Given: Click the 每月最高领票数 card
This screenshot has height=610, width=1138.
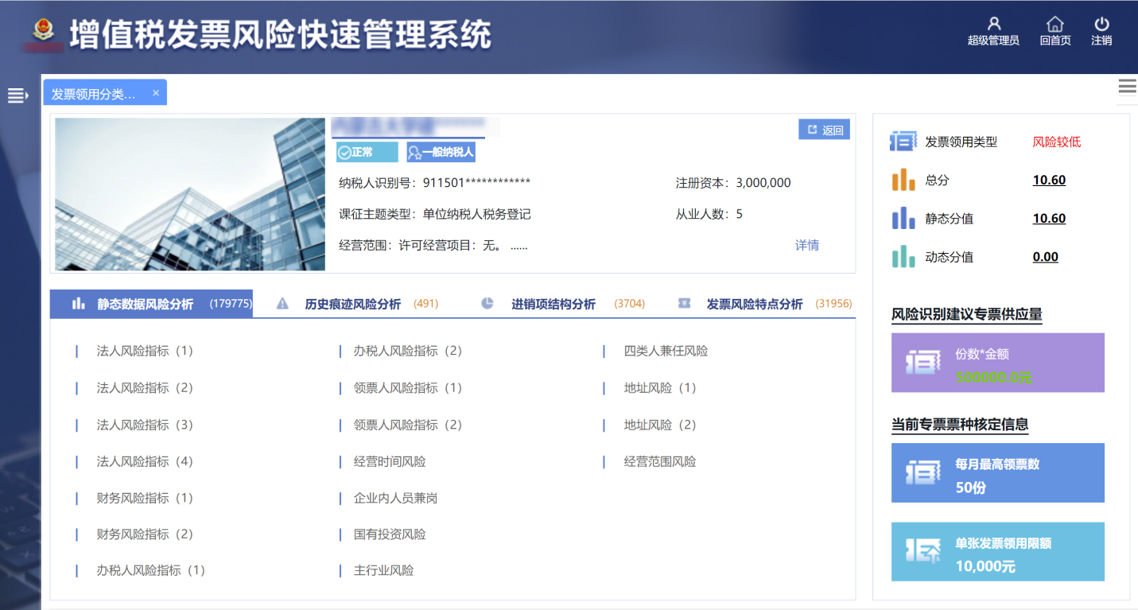Looking at the screenshot, I should pos(998,472).
